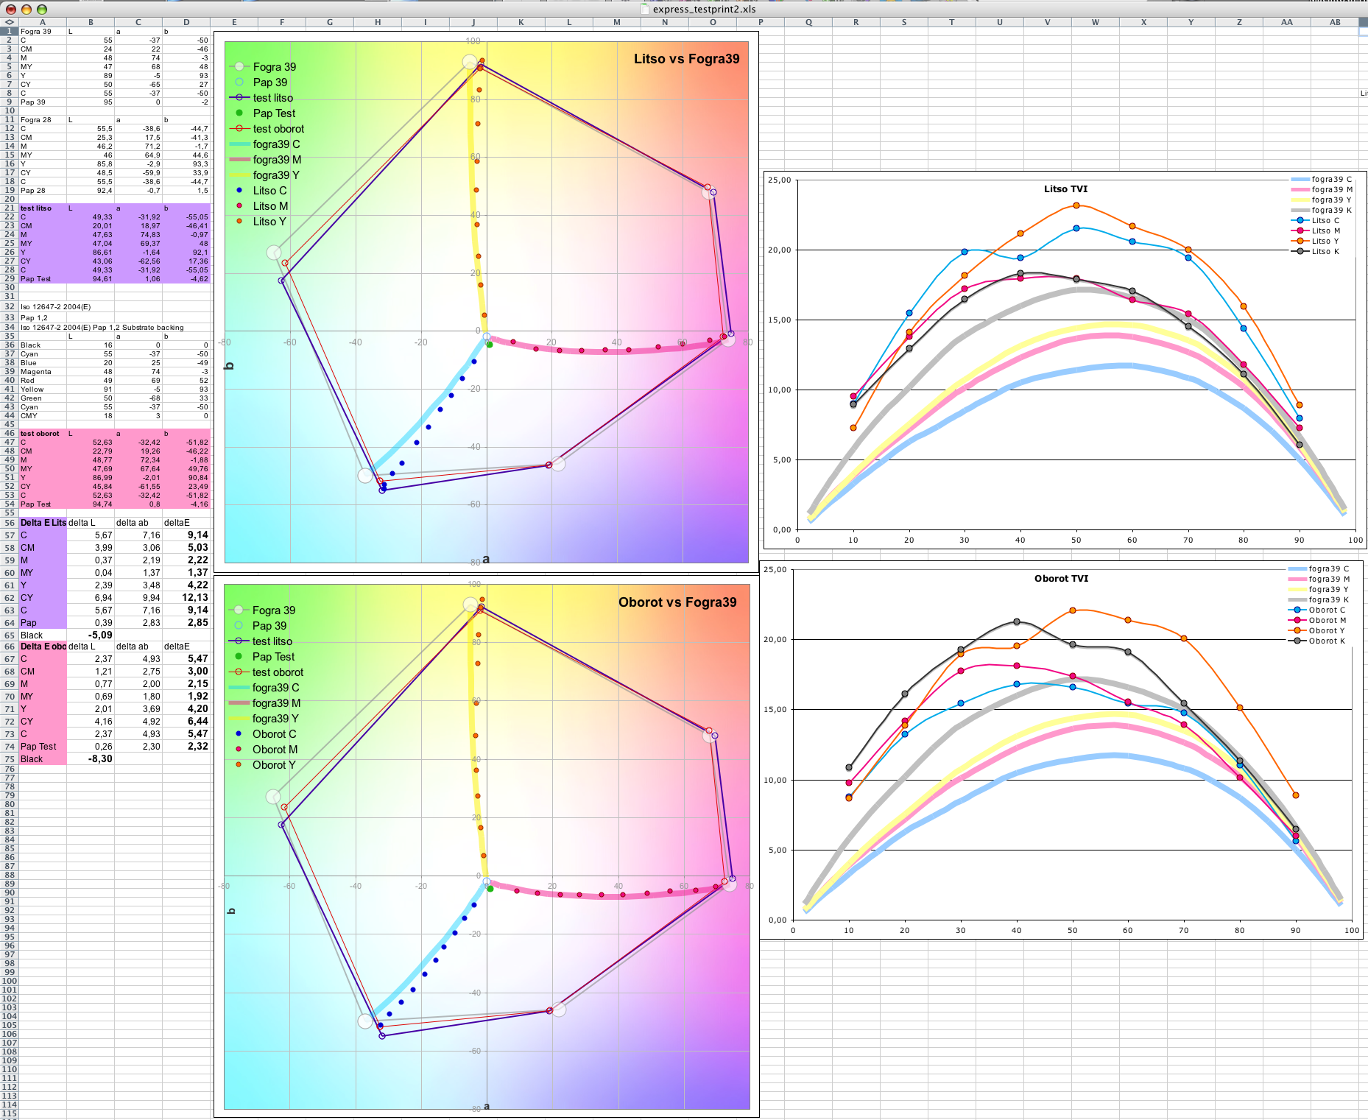The width and height of the screenshot is (1368, 1120).
Task: Select column AA header
Action: [1286, 22]
